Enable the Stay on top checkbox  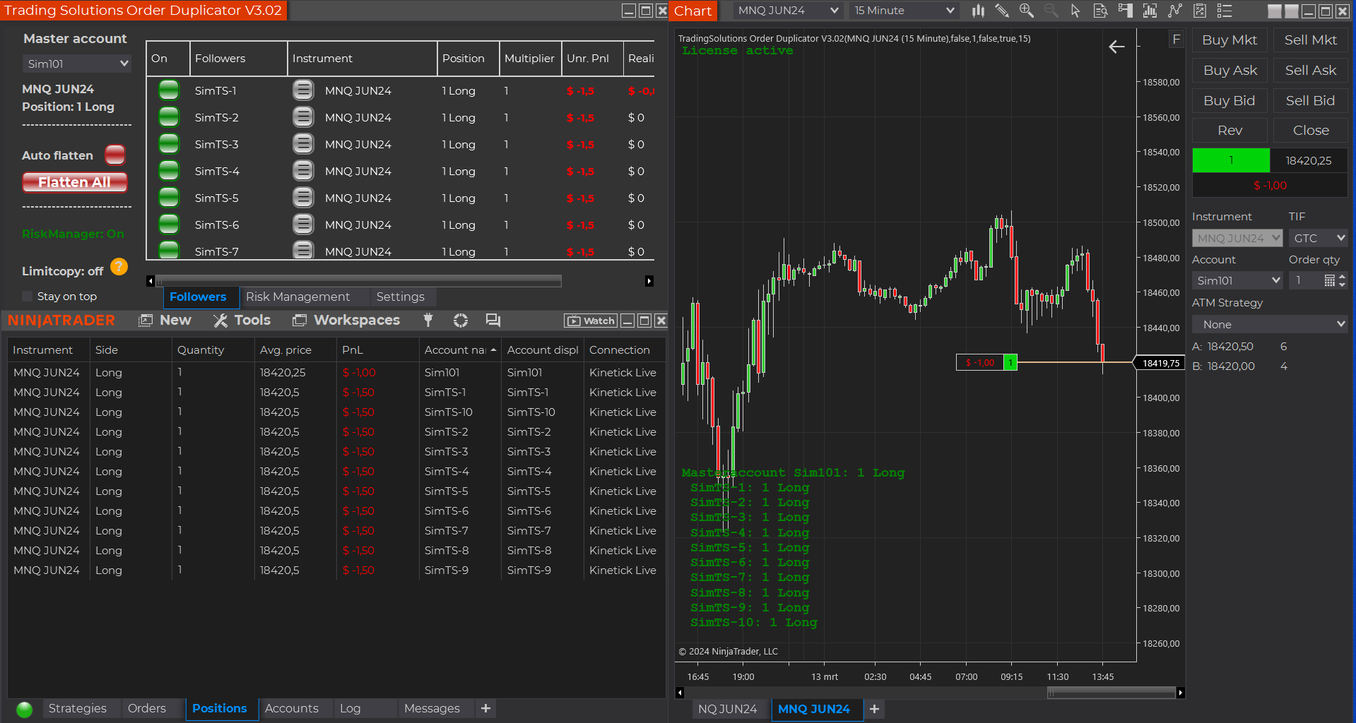(28, 297)
